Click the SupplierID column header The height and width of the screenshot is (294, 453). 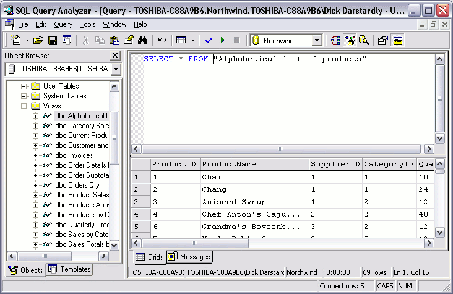pyautogui.click(x=335, y=164)
